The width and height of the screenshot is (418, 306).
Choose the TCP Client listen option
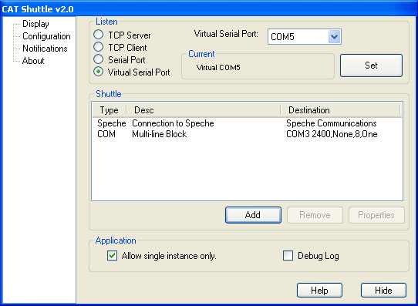[x=99, y=46]
